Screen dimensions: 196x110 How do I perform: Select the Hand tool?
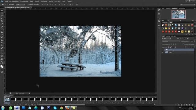(2, 59)
